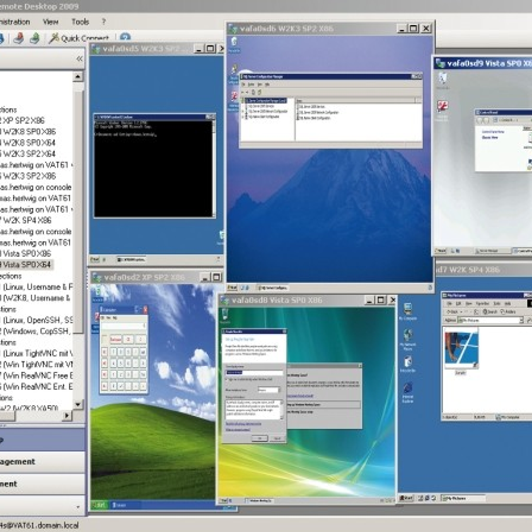The height and width of the screenshot is (532, 532).
Task: Click the vafa0sd8 Vista SP0 X86 window title icon
Action: (x=225, y=301)
